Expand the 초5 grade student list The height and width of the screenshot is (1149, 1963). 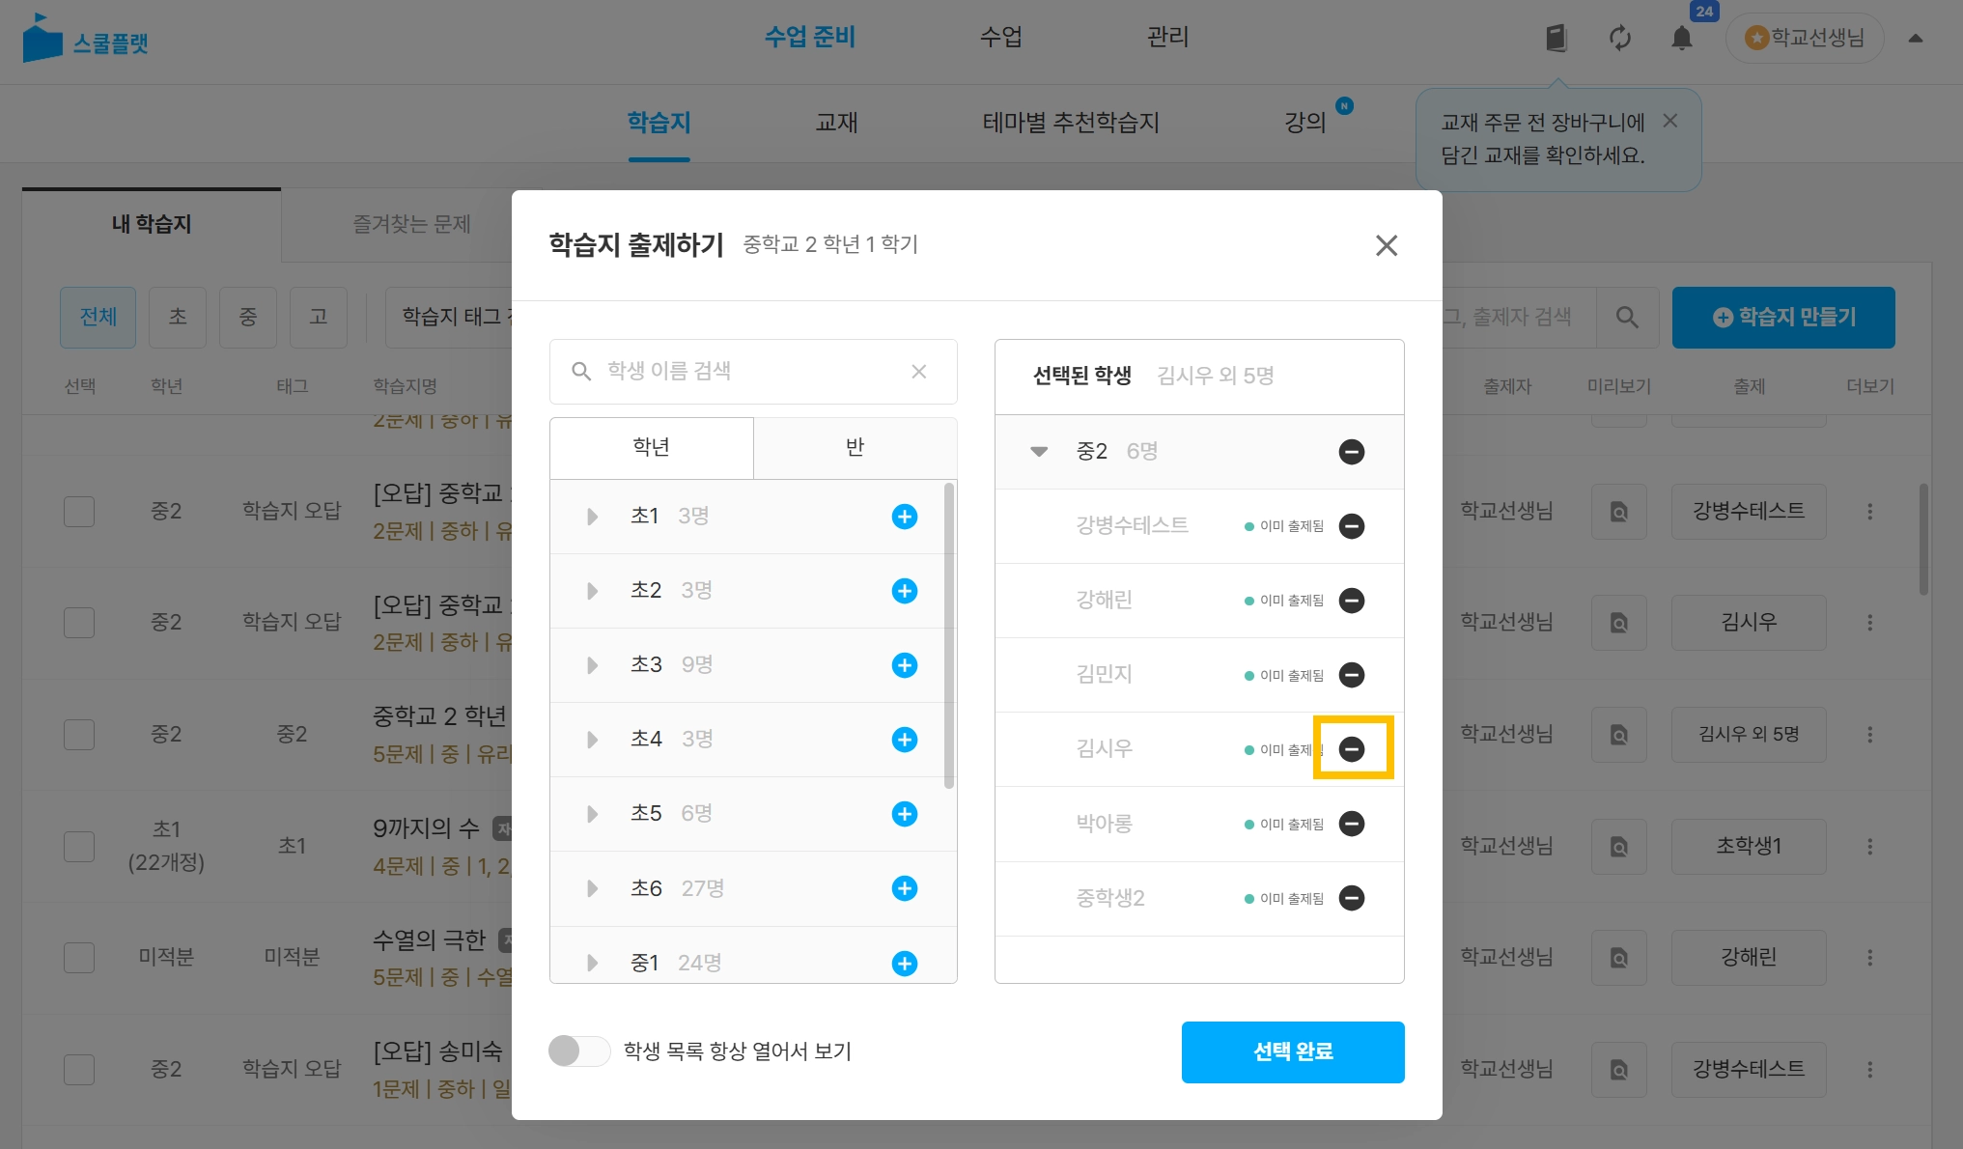pos(592,814)
